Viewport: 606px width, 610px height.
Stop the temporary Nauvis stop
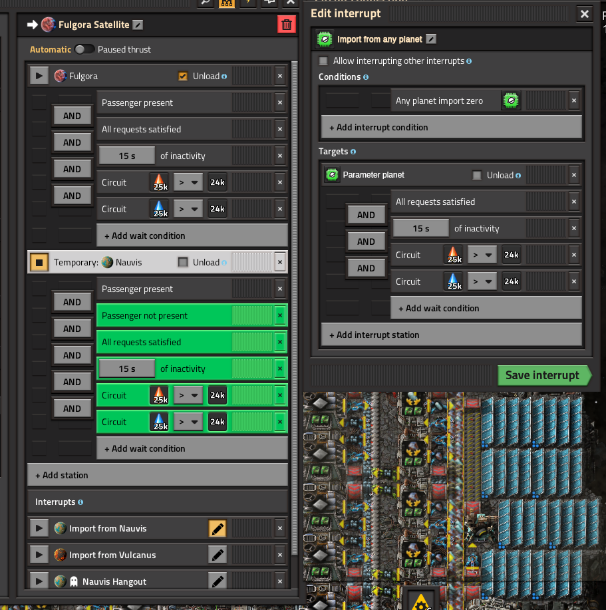39,263
